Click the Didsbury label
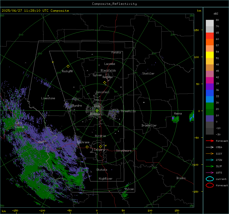Screen dimensions: 229x214 click(96, 114)
